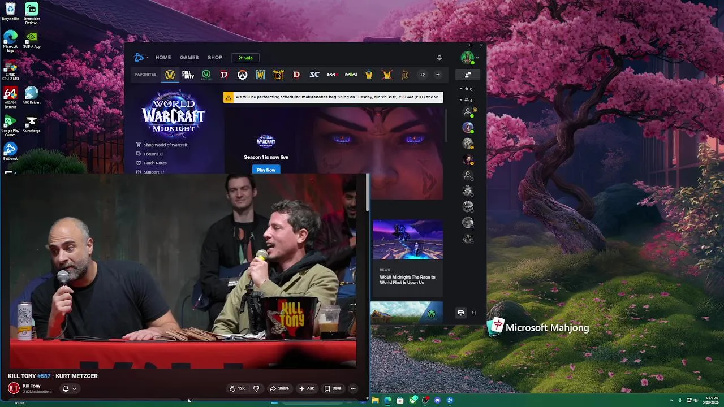Share the Kill Tony video
The height and width of the screenshot is (407, 724).
[279, 388]
